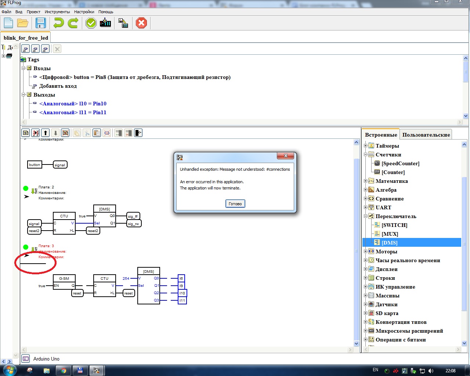
Task: Select the [SWITCH] block
Action: click(394, 225)
